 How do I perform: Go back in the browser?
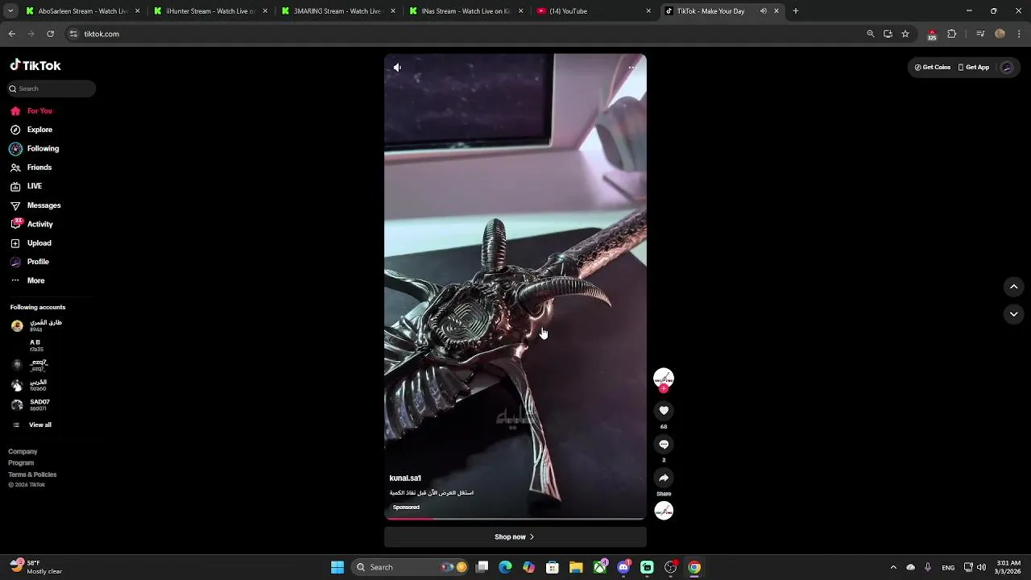tap(12, 34)
